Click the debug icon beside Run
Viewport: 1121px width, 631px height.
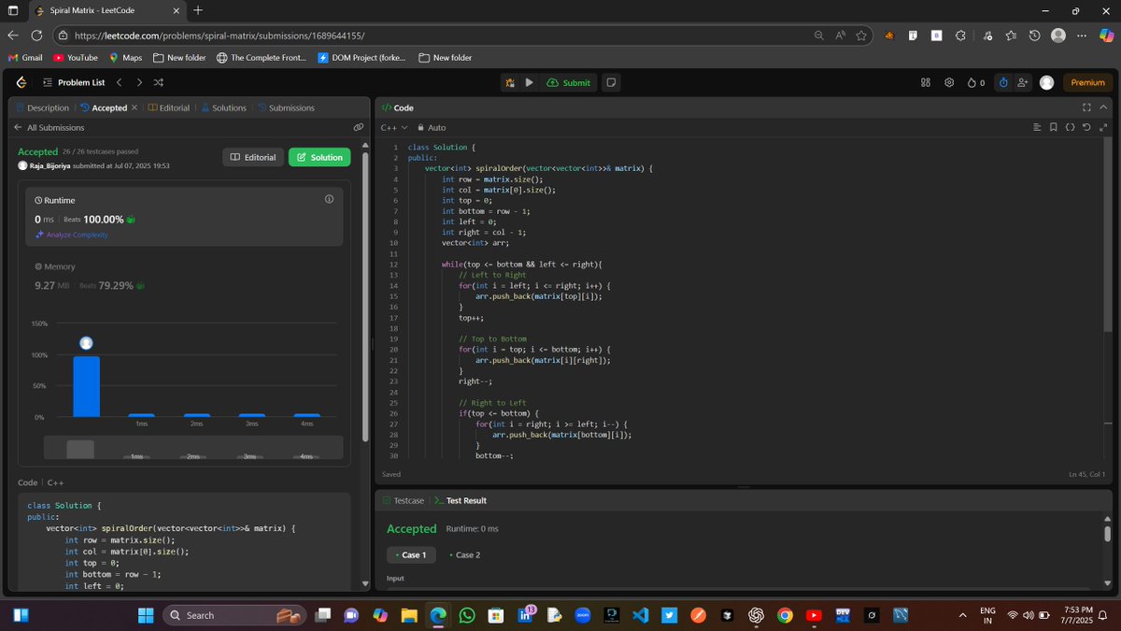pos(509,82)
